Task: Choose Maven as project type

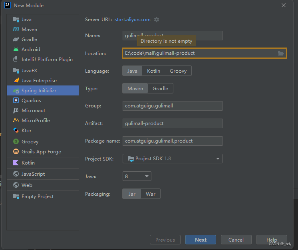Action: pyautogui.click(x=135, y=88)
